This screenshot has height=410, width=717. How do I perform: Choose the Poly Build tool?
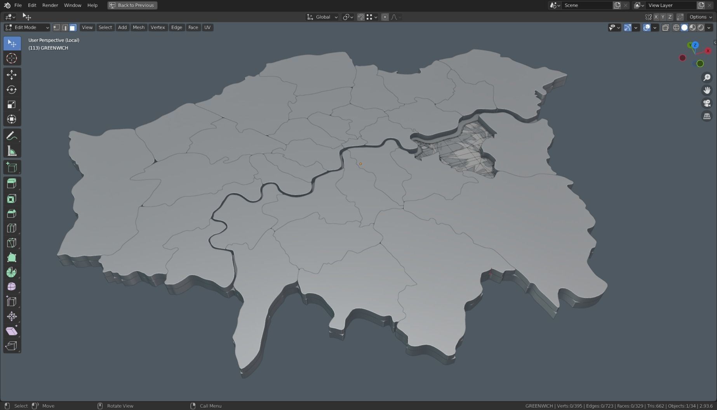[x=12, y=258]
